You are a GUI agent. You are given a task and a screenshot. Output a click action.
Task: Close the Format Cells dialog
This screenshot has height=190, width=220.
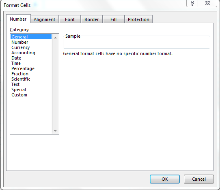point(207,3)
